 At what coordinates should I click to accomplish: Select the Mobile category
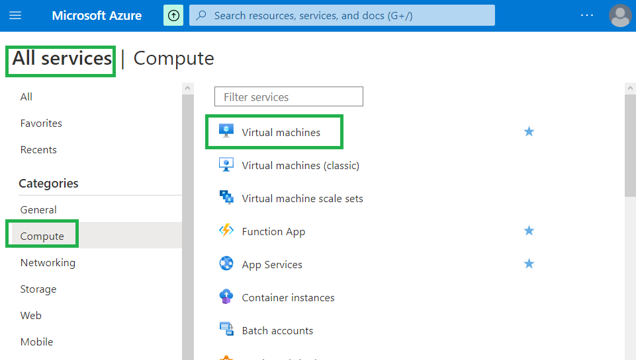coord(36,342)
